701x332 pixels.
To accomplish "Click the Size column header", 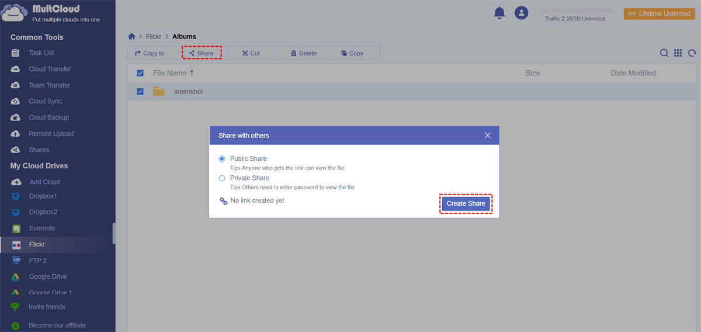I will [x=532, y=73].
